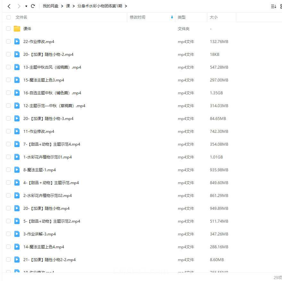
Task: Navigate to 课 breadcrumb folder
Action: tap(68, 6)
